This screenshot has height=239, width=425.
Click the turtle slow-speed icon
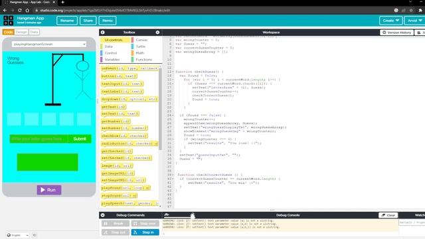pos(167,215)
